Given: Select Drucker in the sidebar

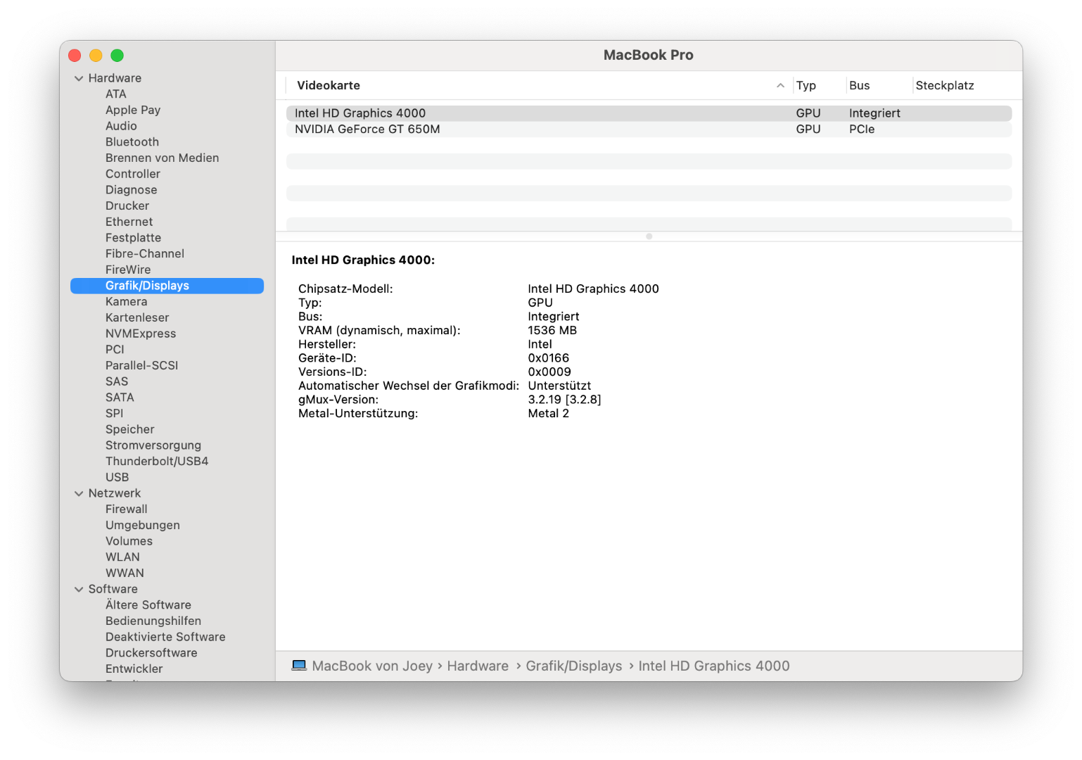Looking at the screenshot, I should pyautogui.click(x=127, y=205).
